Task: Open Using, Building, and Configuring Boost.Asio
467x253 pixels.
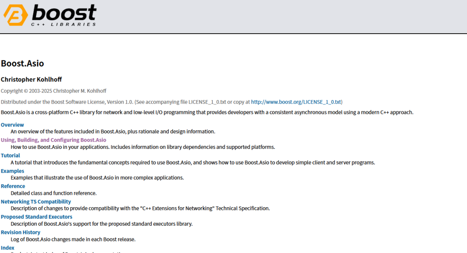Action: tap(53, 140)
